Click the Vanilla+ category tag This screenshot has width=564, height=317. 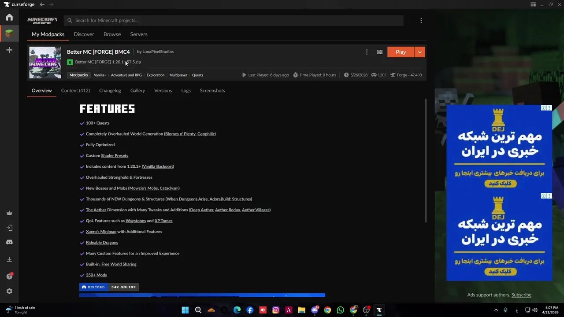100,75
